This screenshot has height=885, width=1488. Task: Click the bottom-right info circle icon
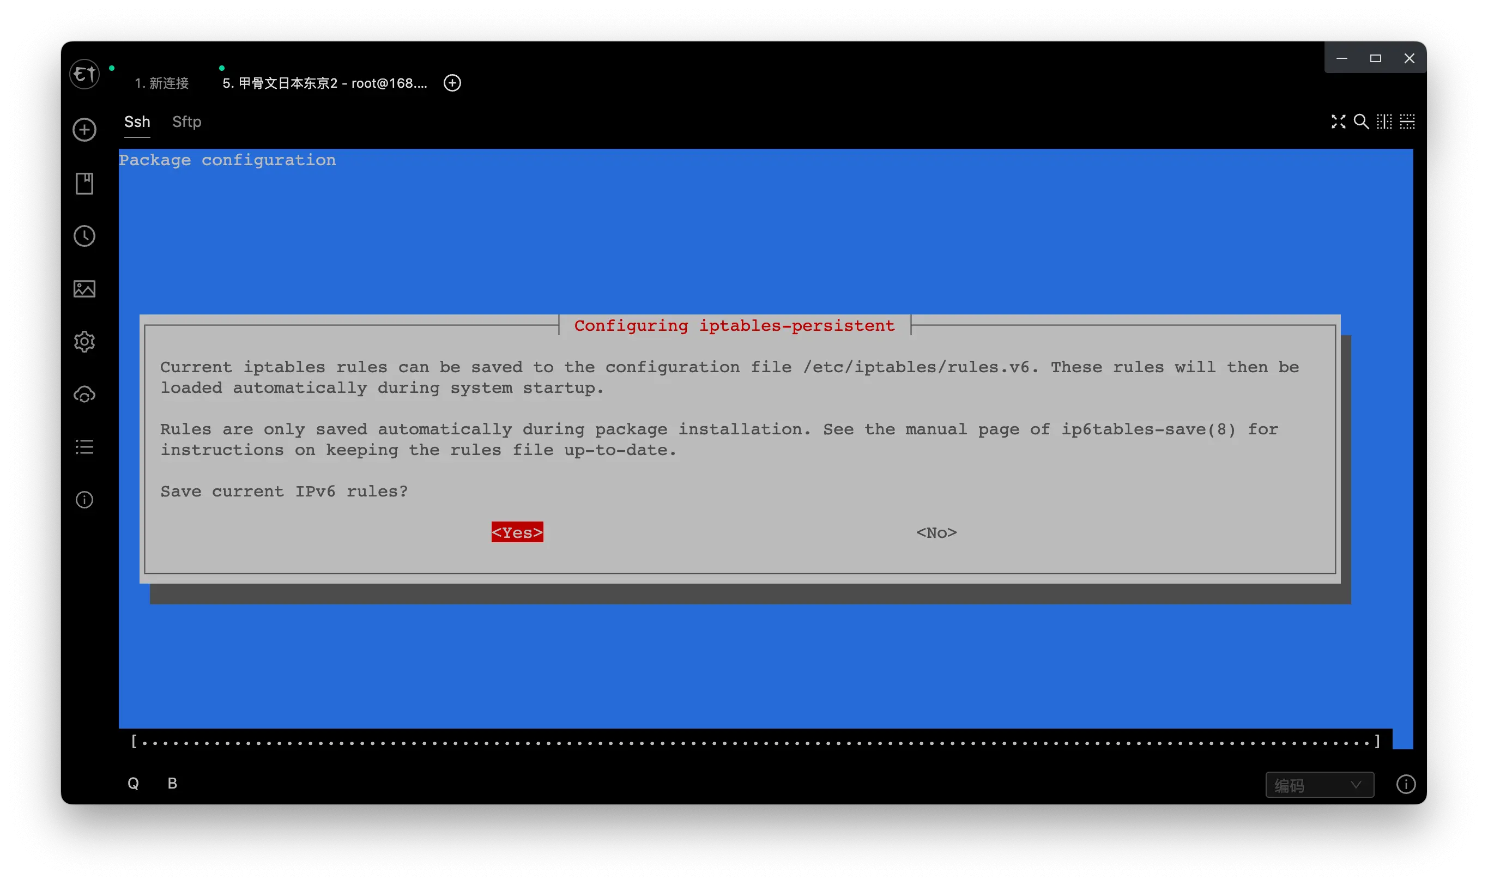1406,784
